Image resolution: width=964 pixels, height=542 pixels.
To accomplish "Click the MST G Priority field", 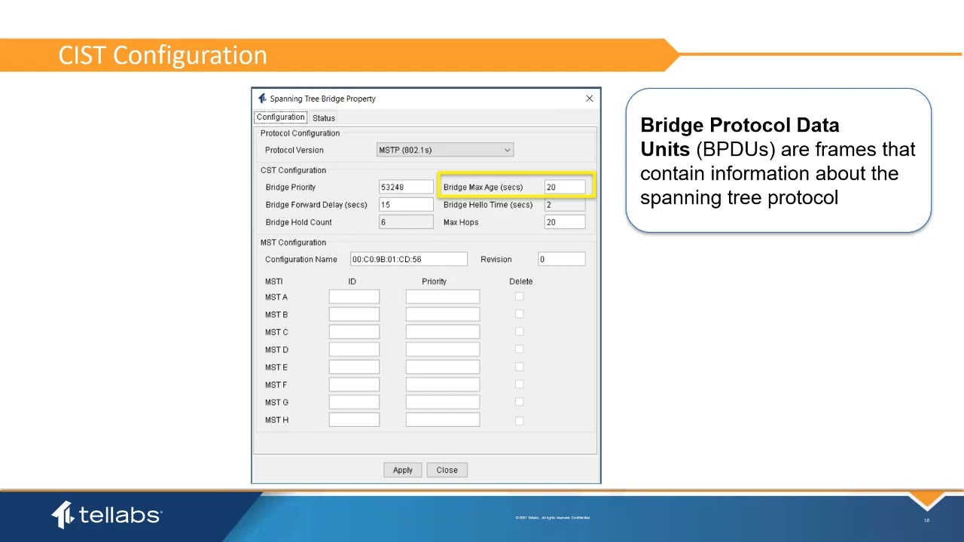I will [443, 402].
